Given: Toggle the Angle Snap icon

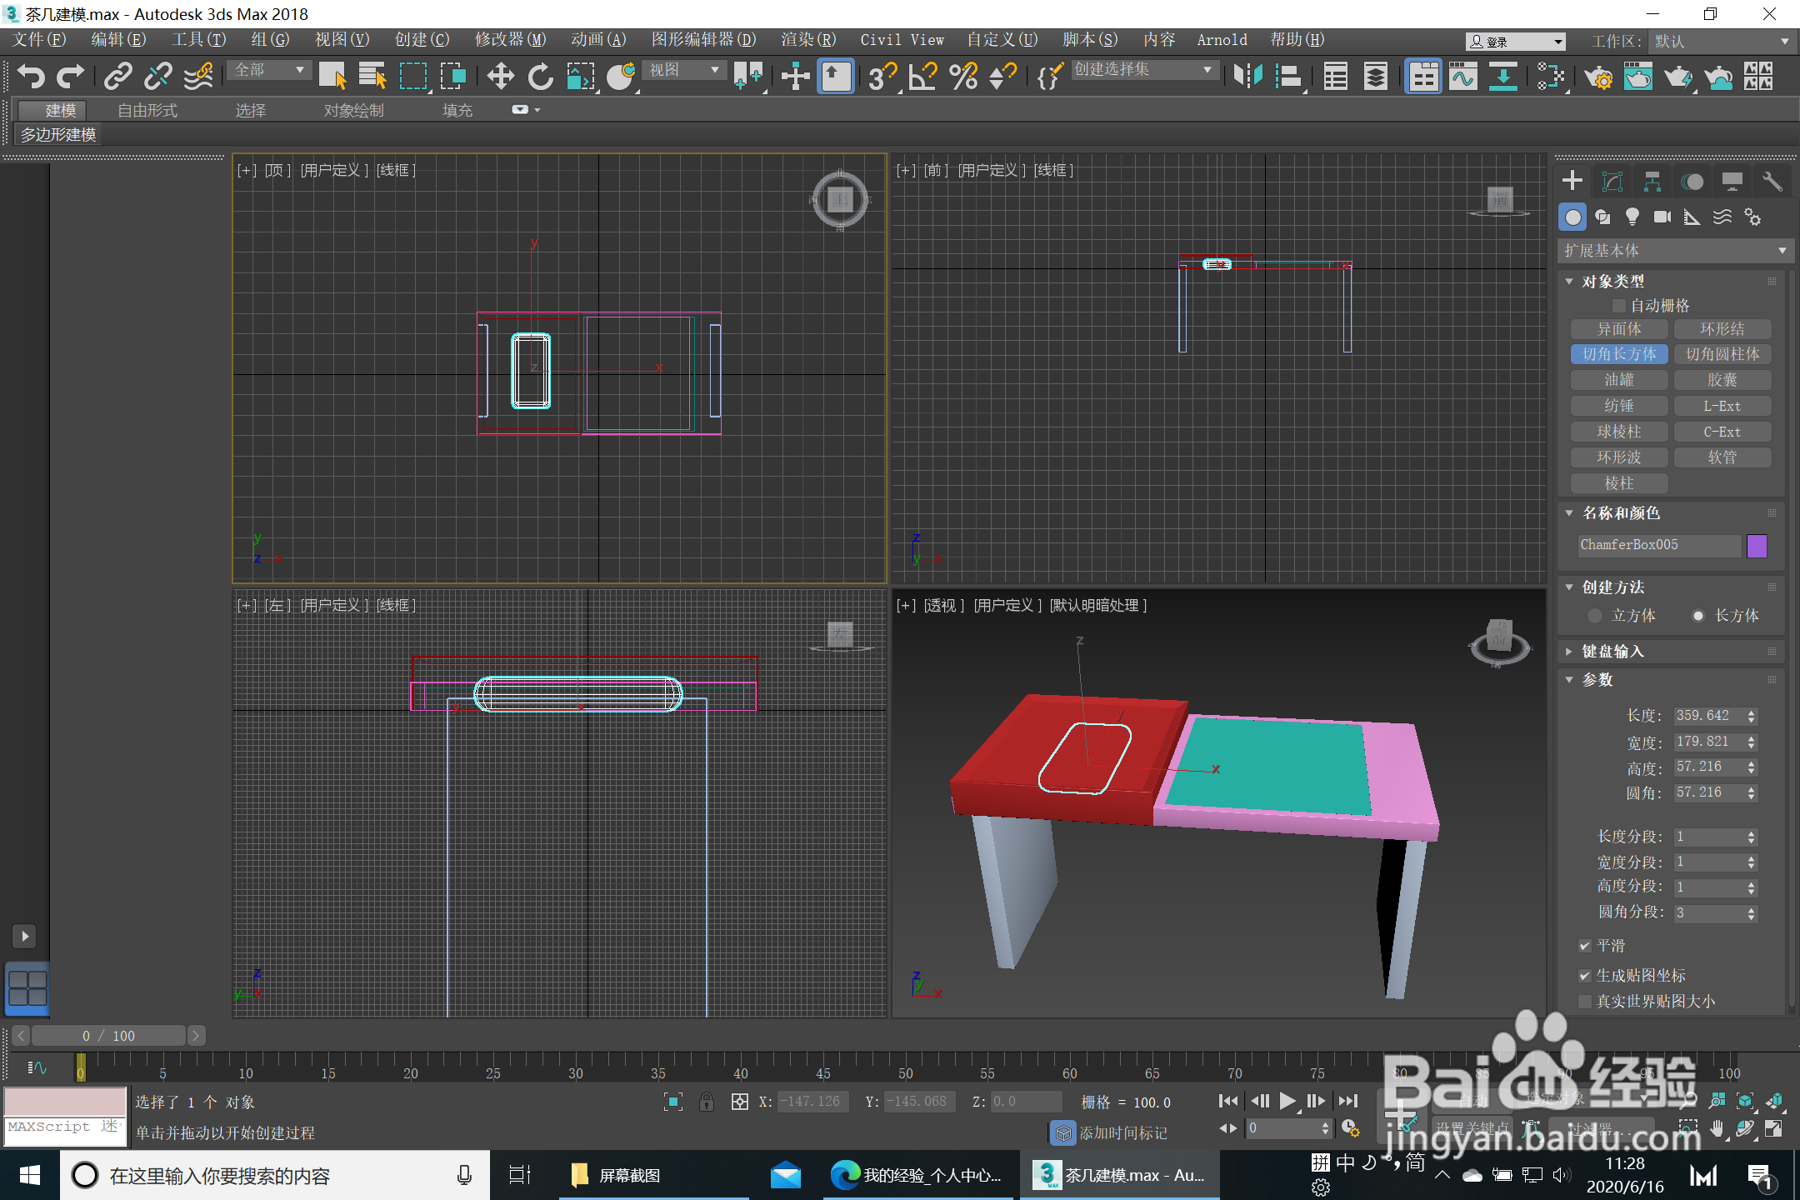Looking at the screenshot, I should (x=922, y=76).
